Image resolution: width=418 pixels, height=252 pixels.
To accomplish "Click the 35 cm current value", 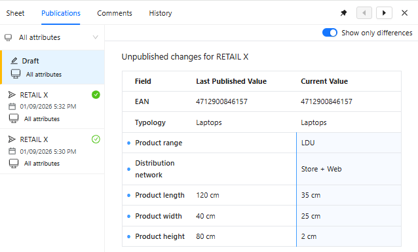I will [x=311, y=195].
